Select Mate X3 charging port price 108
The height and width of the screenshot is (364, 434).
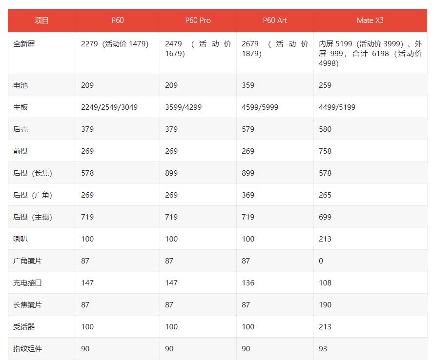tap(325, 283)
